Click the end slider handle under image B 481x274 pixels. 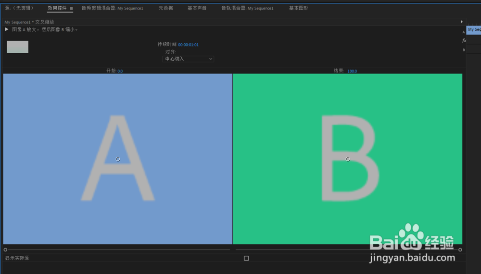click(460, 250)
